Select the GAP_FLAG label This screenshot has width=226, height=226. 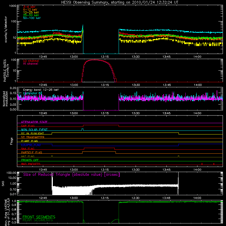pos(28,126)
